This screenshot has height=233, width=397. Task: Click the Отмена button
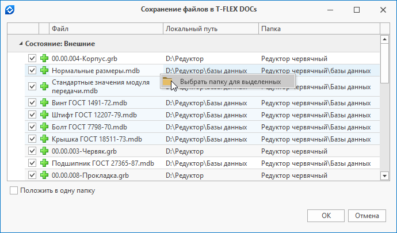click(x=367, y=216)
